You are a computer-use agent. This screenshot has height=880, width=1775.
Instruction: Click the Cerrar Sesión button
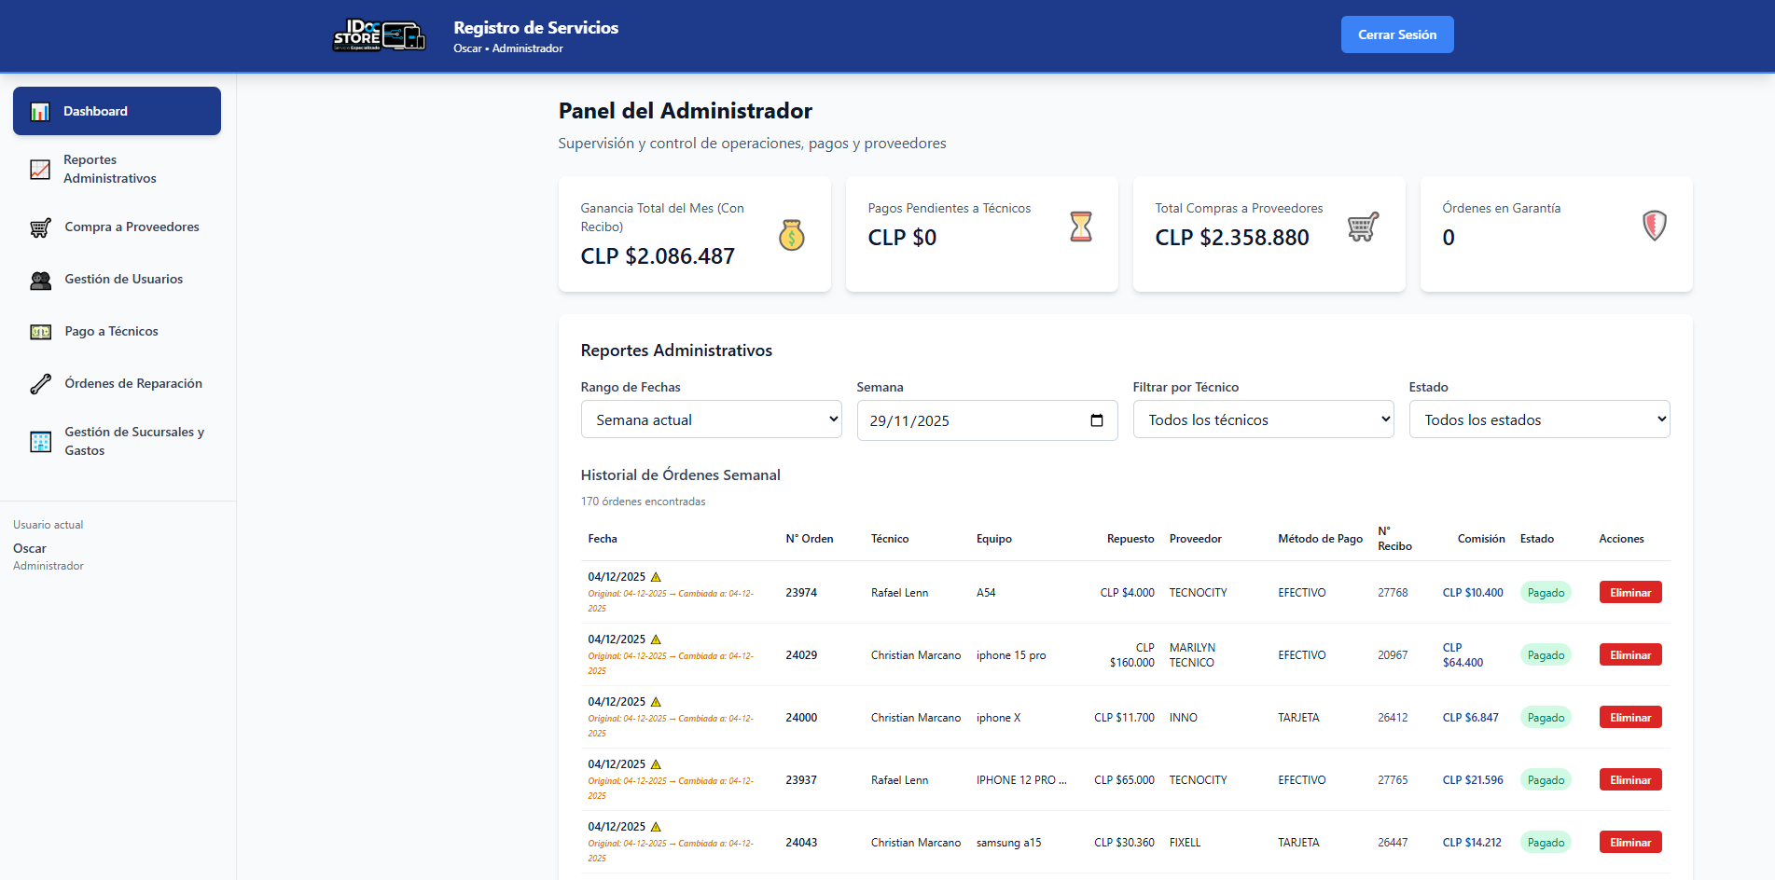[1396, 34]
